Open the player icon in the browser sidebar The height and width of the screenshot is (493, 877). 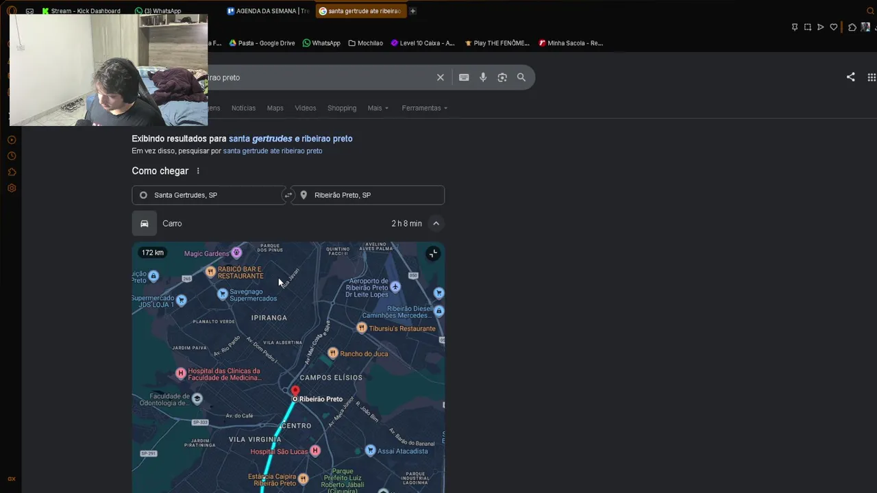pos(12,140)
